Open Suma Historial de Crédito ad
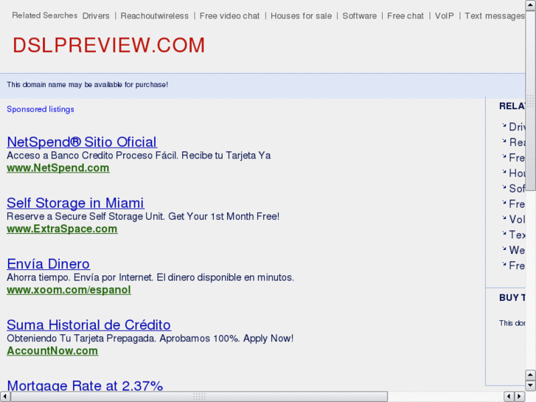Viewport: 536px width, 402px height. pos(89,325)
